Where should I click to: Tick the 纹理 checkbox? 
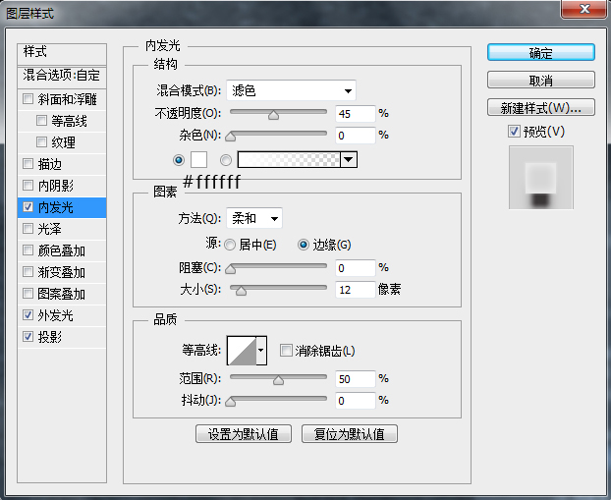(x=41, y=141)
